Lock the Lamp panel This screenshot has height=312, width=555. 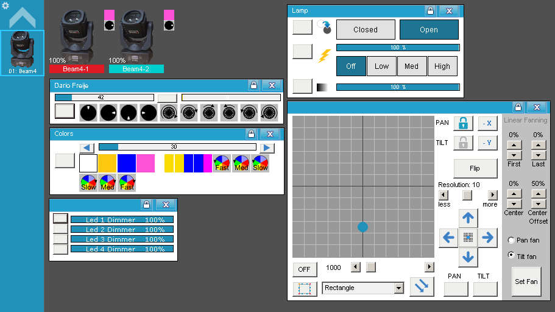tap(430, 10)
